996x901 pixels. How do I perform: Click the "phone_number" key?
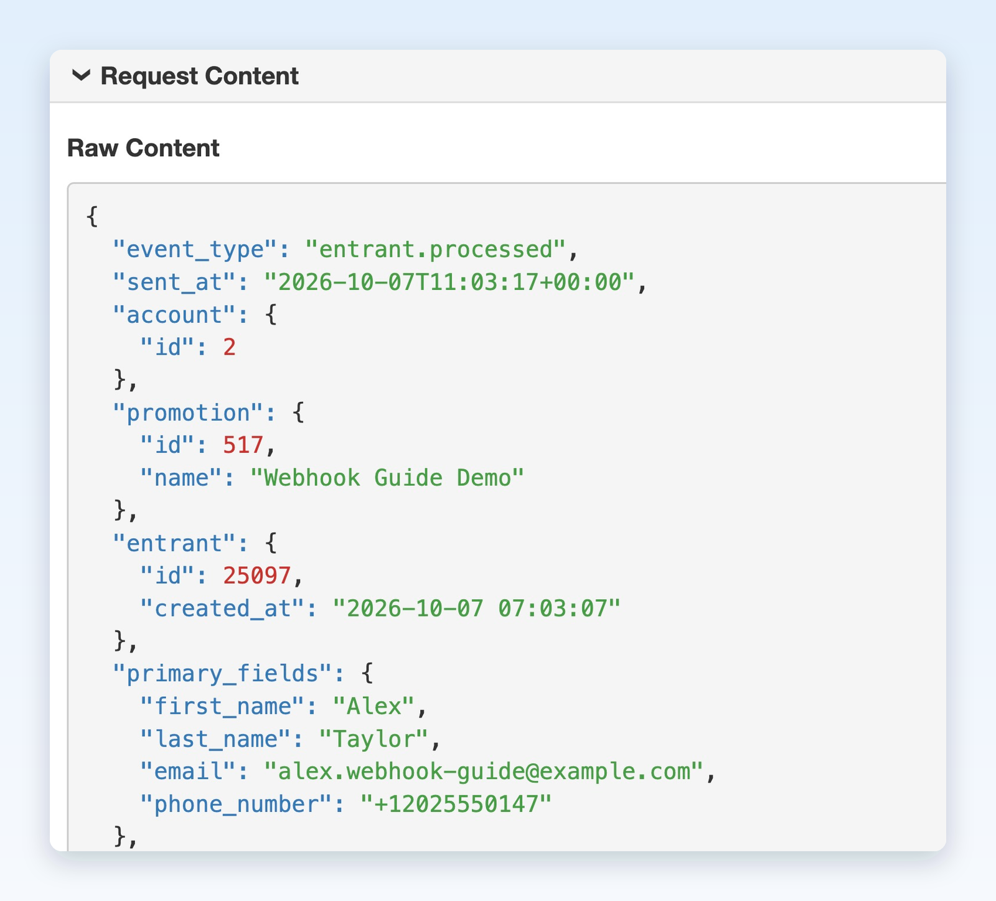(235, 805)
